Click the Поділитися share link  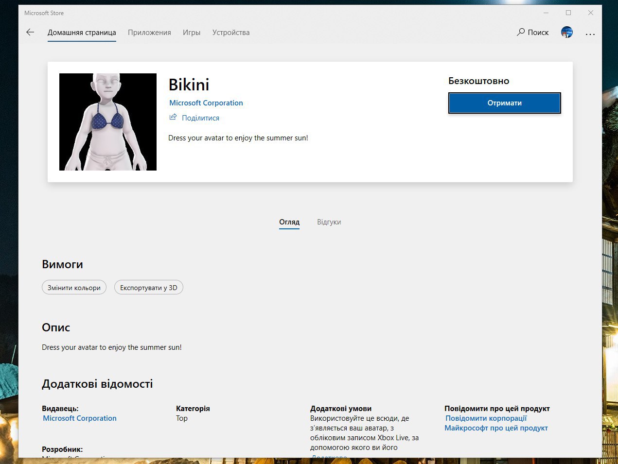200,118
